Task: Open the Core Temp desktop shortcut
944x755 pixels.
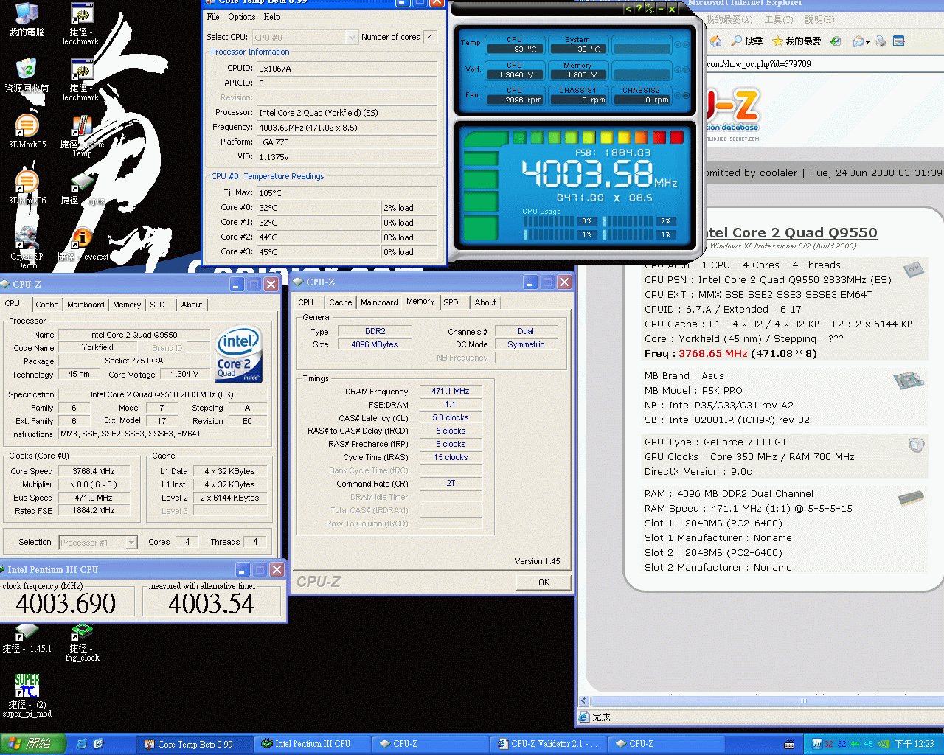Action: [82, 136]
